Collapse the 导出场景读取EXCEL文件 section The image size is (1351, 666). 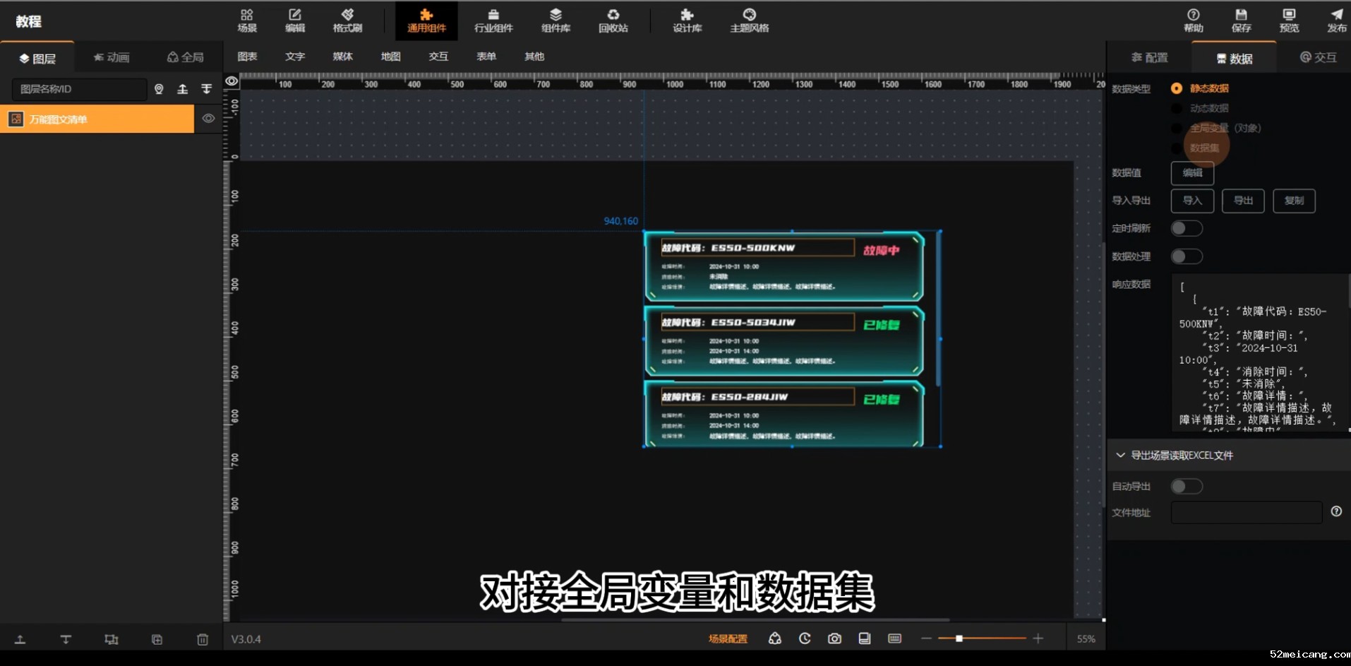click(x=1120, y=456)
